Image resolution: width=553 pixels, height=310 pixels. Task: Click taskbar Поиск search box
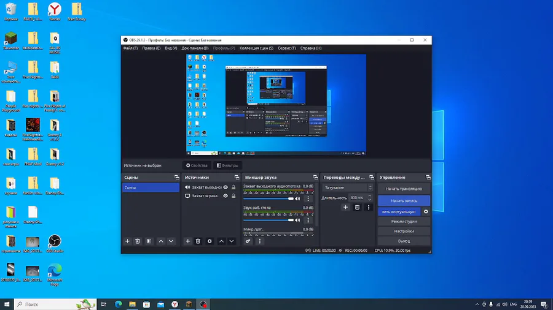click(55, 304)
